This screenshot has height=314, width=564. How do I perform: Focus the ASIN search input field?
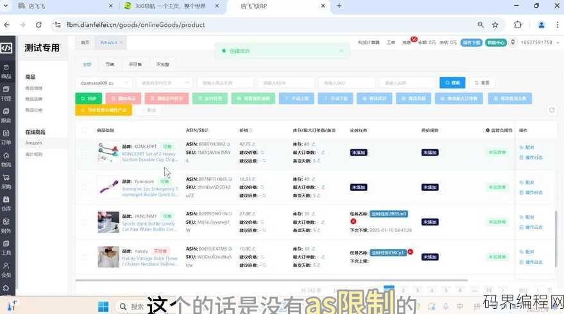click(x=286, y=83)
